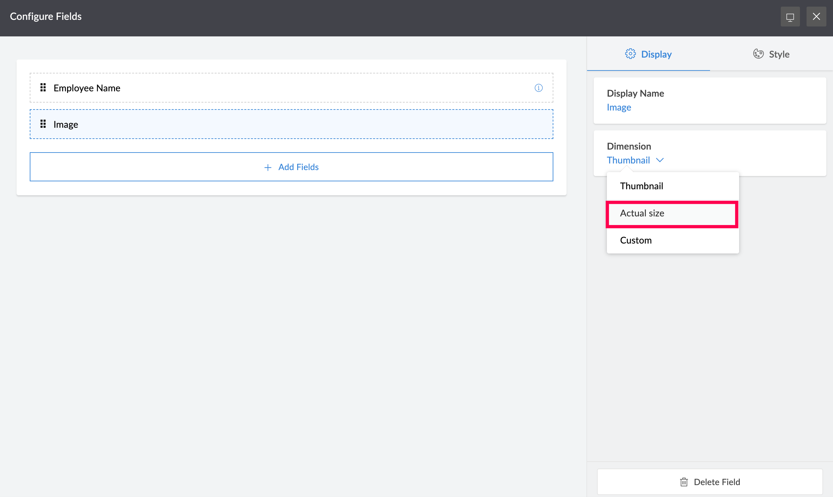
Task: Click the Image field drag handle icon
Action: point(43,124)
